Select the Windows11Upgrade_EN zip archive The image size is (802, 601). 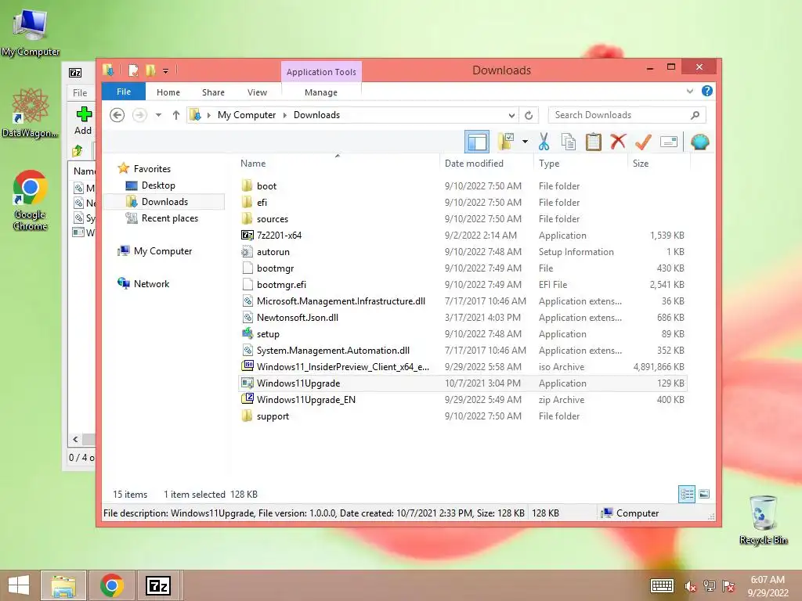point(462,400)
